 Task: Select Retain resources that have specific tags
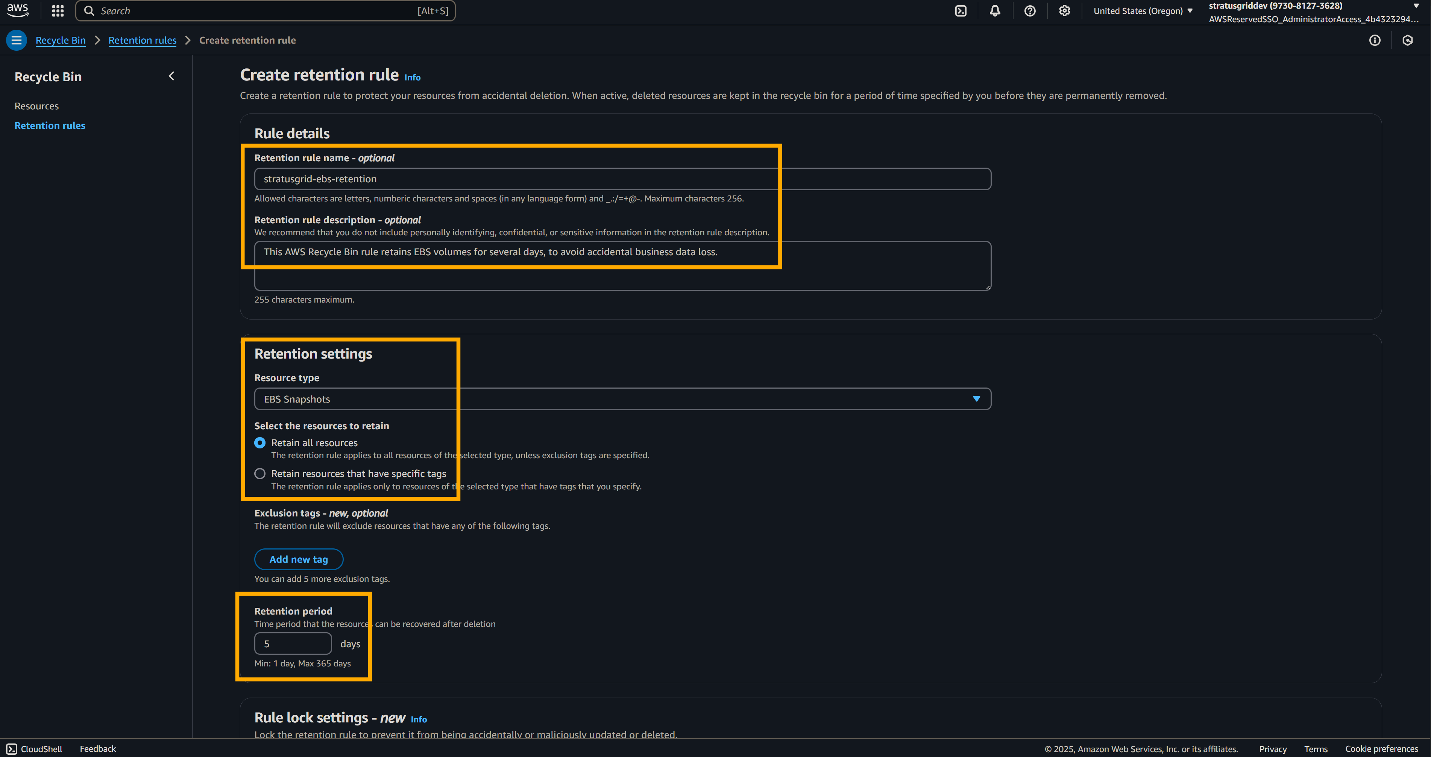point(259,474)
